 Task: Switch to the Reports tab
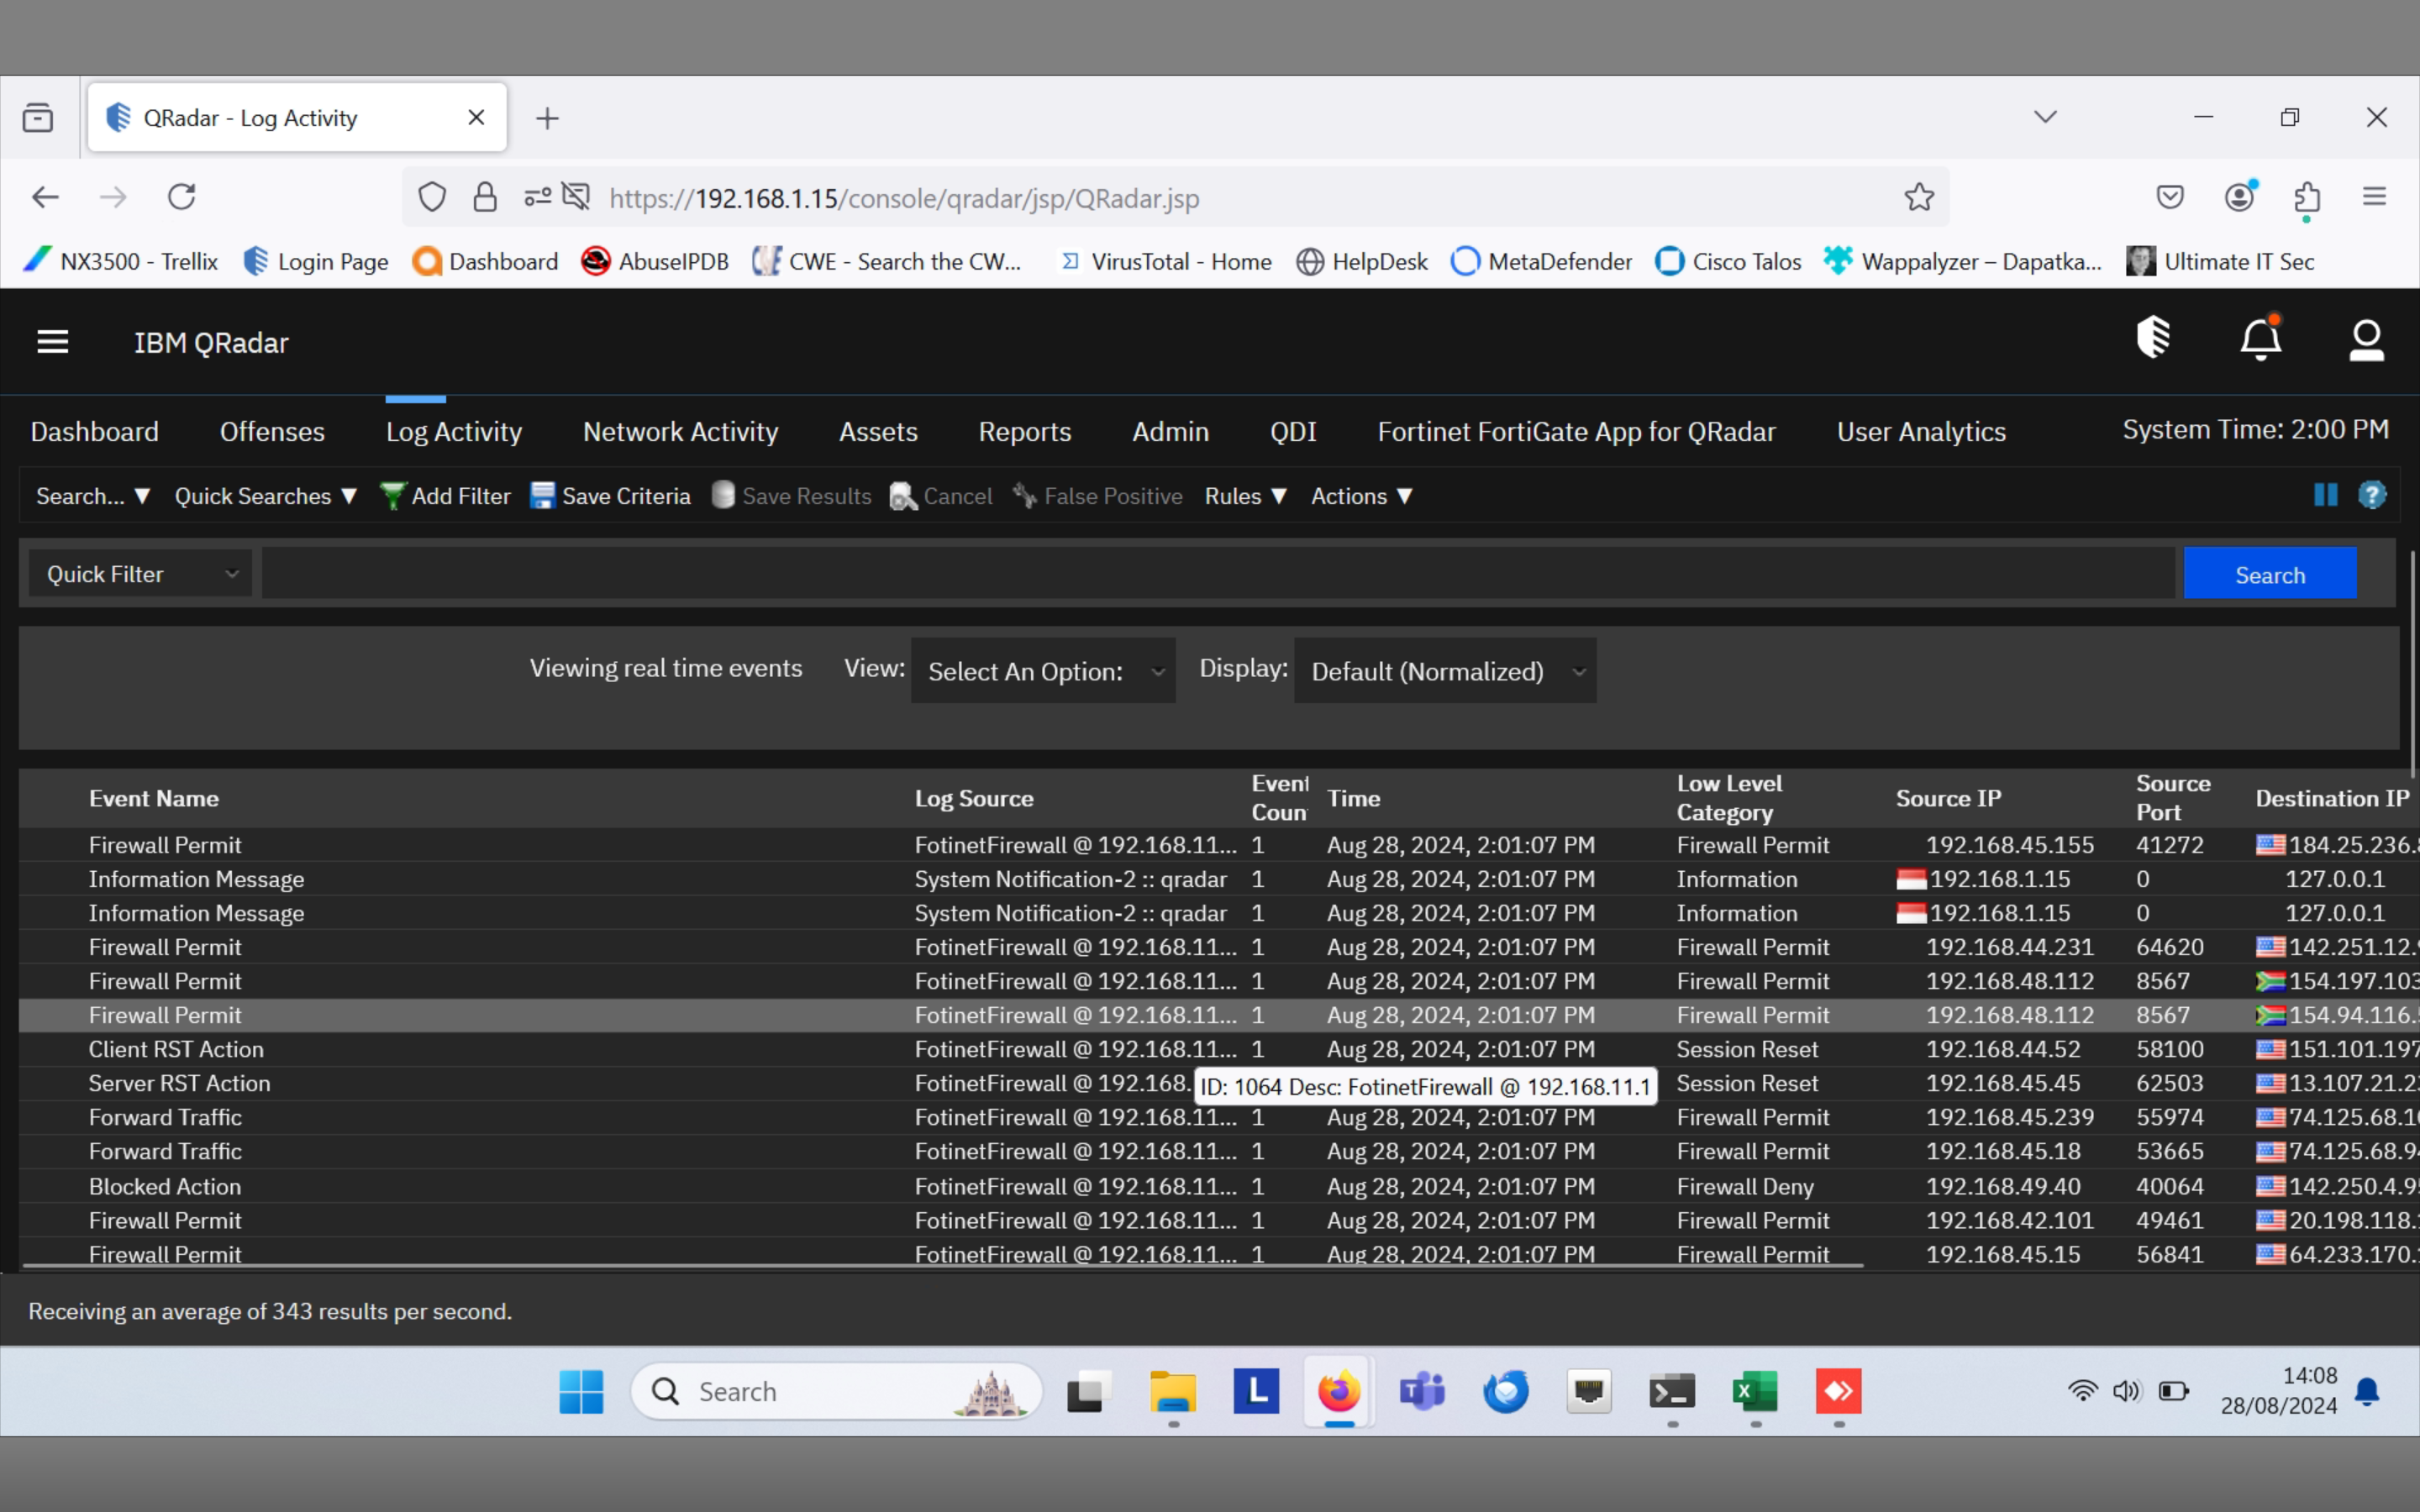(x=1024, y=432)
